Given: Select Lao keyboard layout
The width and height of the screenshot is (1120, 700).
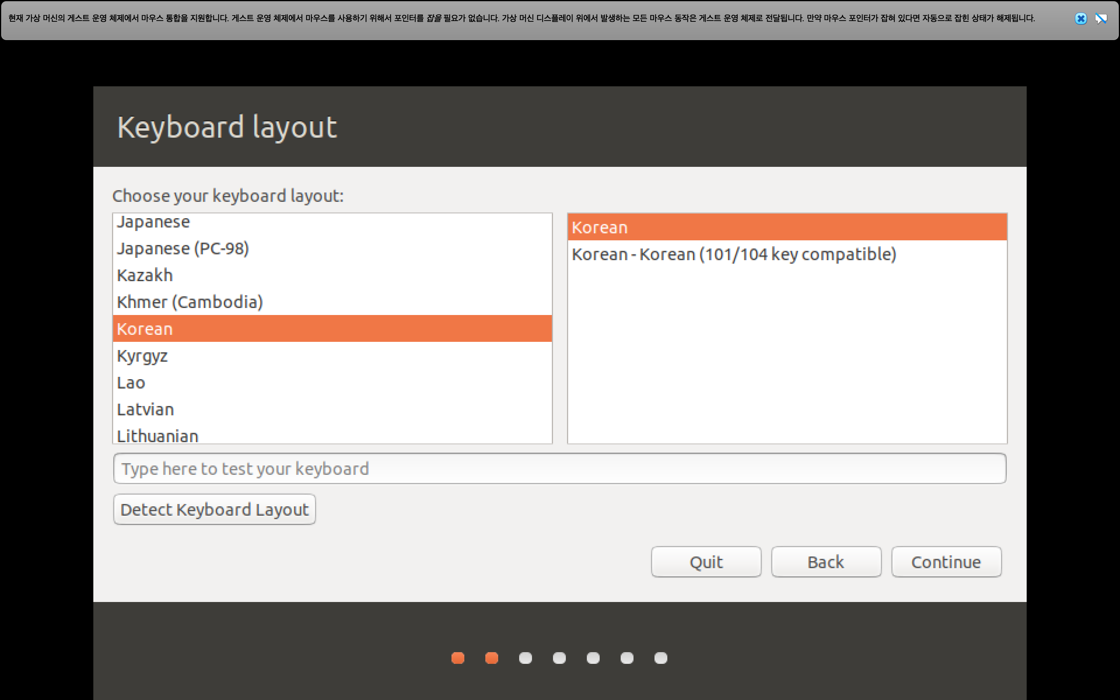Looking at the screenshot, I should tap(131, 383).
